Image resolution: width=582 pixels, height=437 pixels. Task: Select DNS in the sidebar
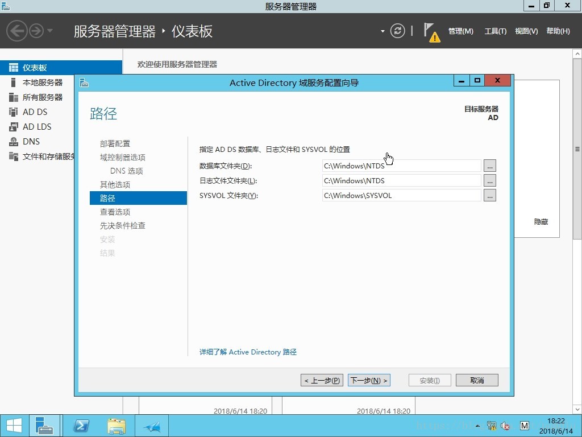pyautogui.click(x=31, y=142)
